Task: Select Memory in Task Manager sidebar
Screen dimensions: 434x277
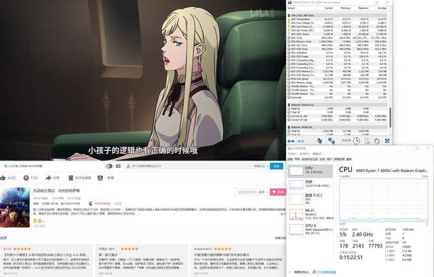Action: click(311, 184)
